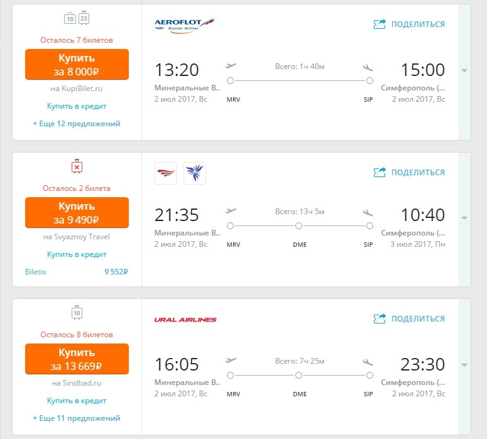Click the baggage allowance icons on the Aeroflot ticket
Screen dimensions: 487x439
click(x=77, y=19)
